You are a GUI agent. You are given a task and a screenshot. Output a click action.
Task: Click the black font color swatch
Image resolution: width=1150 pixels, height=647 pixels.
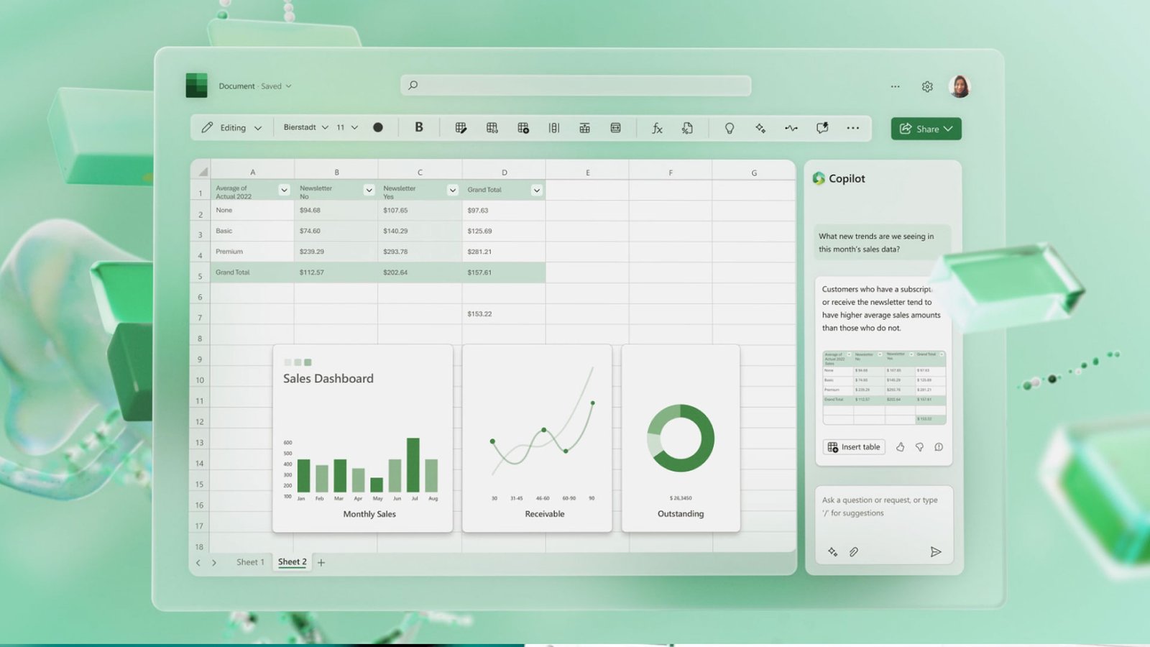[x=378, y=127]
